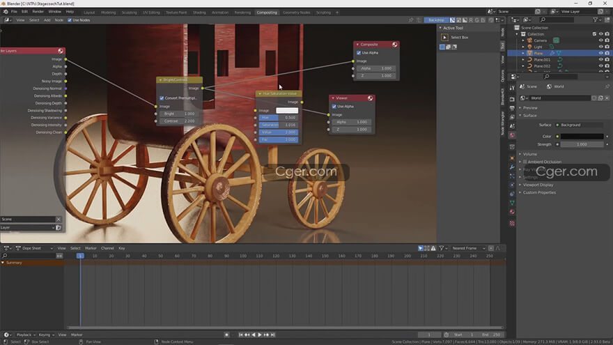613x345 pixels.
Task: Play the animation forward
Action: coord(260,335)
